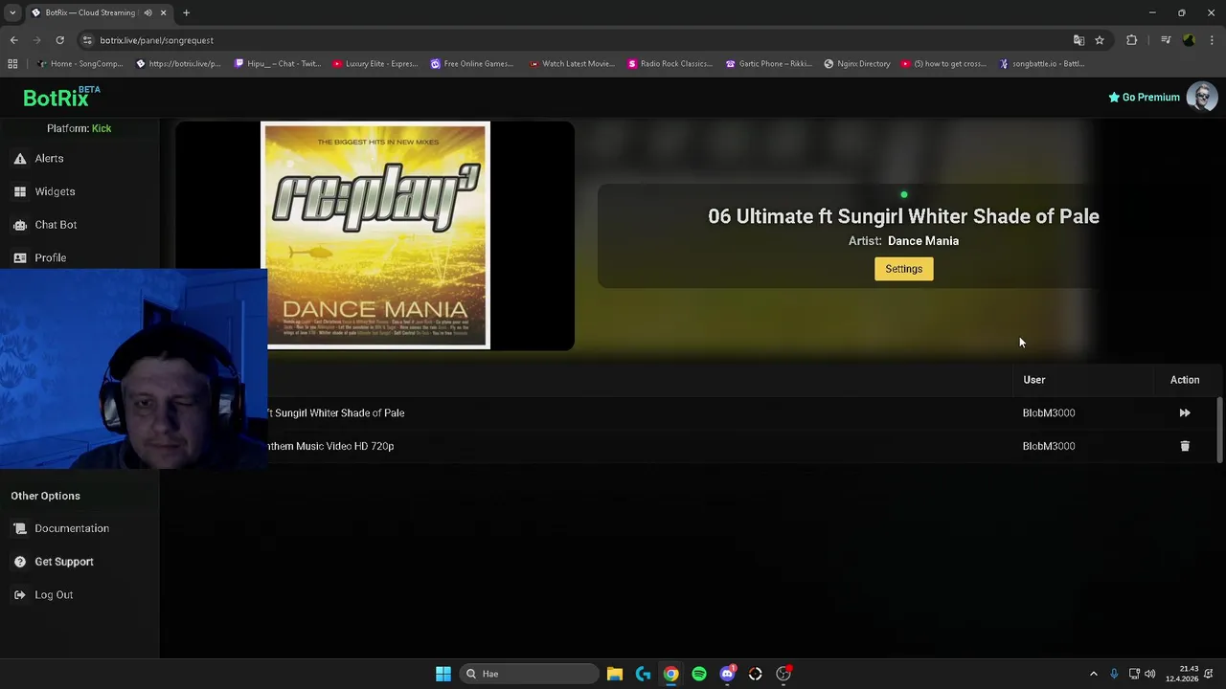Click the Log Out arrow icon
The width and height of the screenshot is (1226, 689).
20,595
